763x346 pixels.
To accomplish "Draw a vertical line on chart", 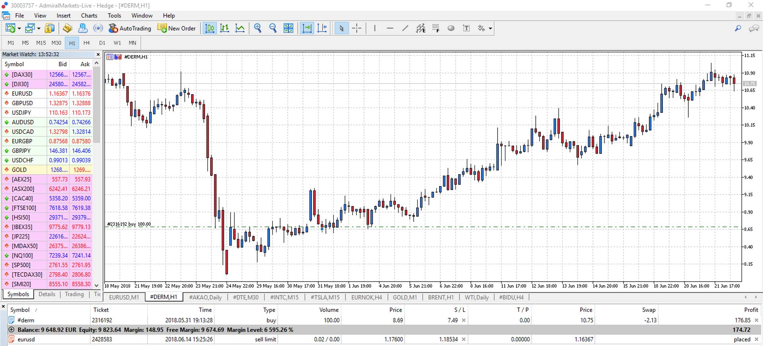I will click(374, 28).
